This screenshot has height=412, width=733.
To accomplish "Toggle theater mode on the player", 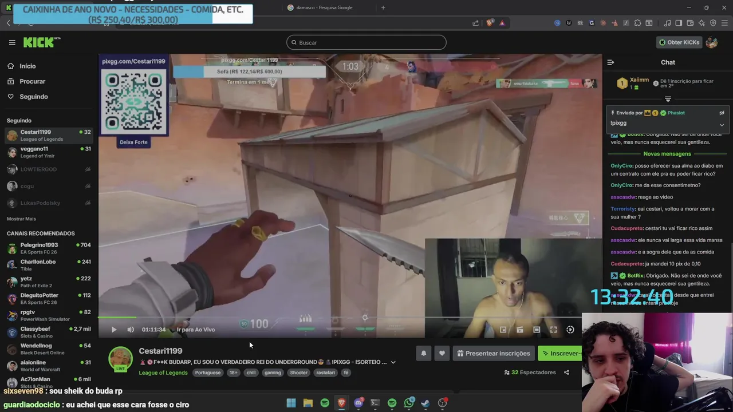I will 537,330.
